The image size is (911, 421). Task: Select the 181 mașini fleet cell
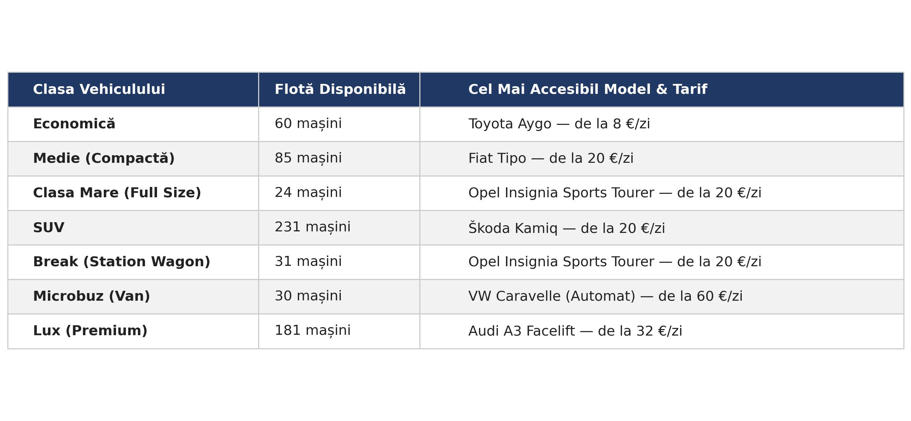coord(339,331)
